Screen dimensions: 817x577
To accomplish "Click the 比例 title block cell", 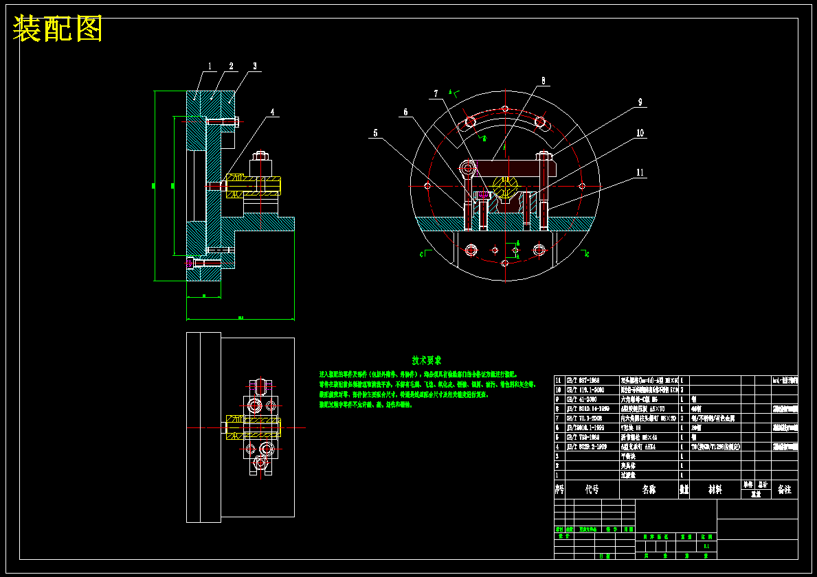I will click(706, 537).
